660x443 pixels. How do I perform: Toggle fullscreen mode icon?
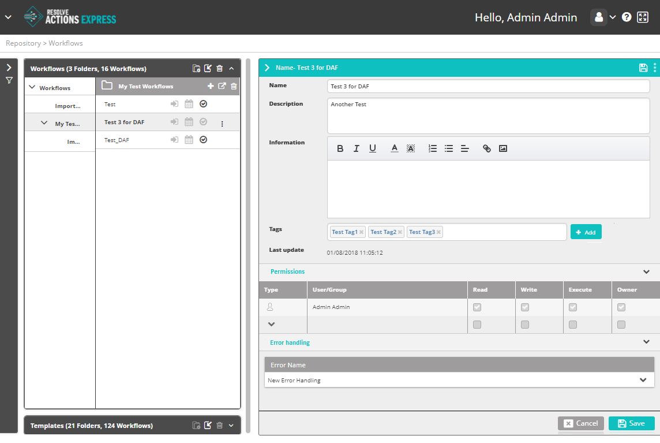(643, 17)
